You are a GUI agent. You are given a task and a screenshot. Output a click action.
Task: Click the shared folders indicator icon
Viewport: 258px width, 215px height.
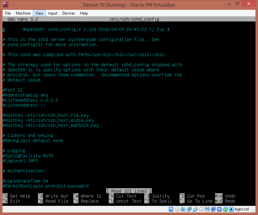(201, 209)
